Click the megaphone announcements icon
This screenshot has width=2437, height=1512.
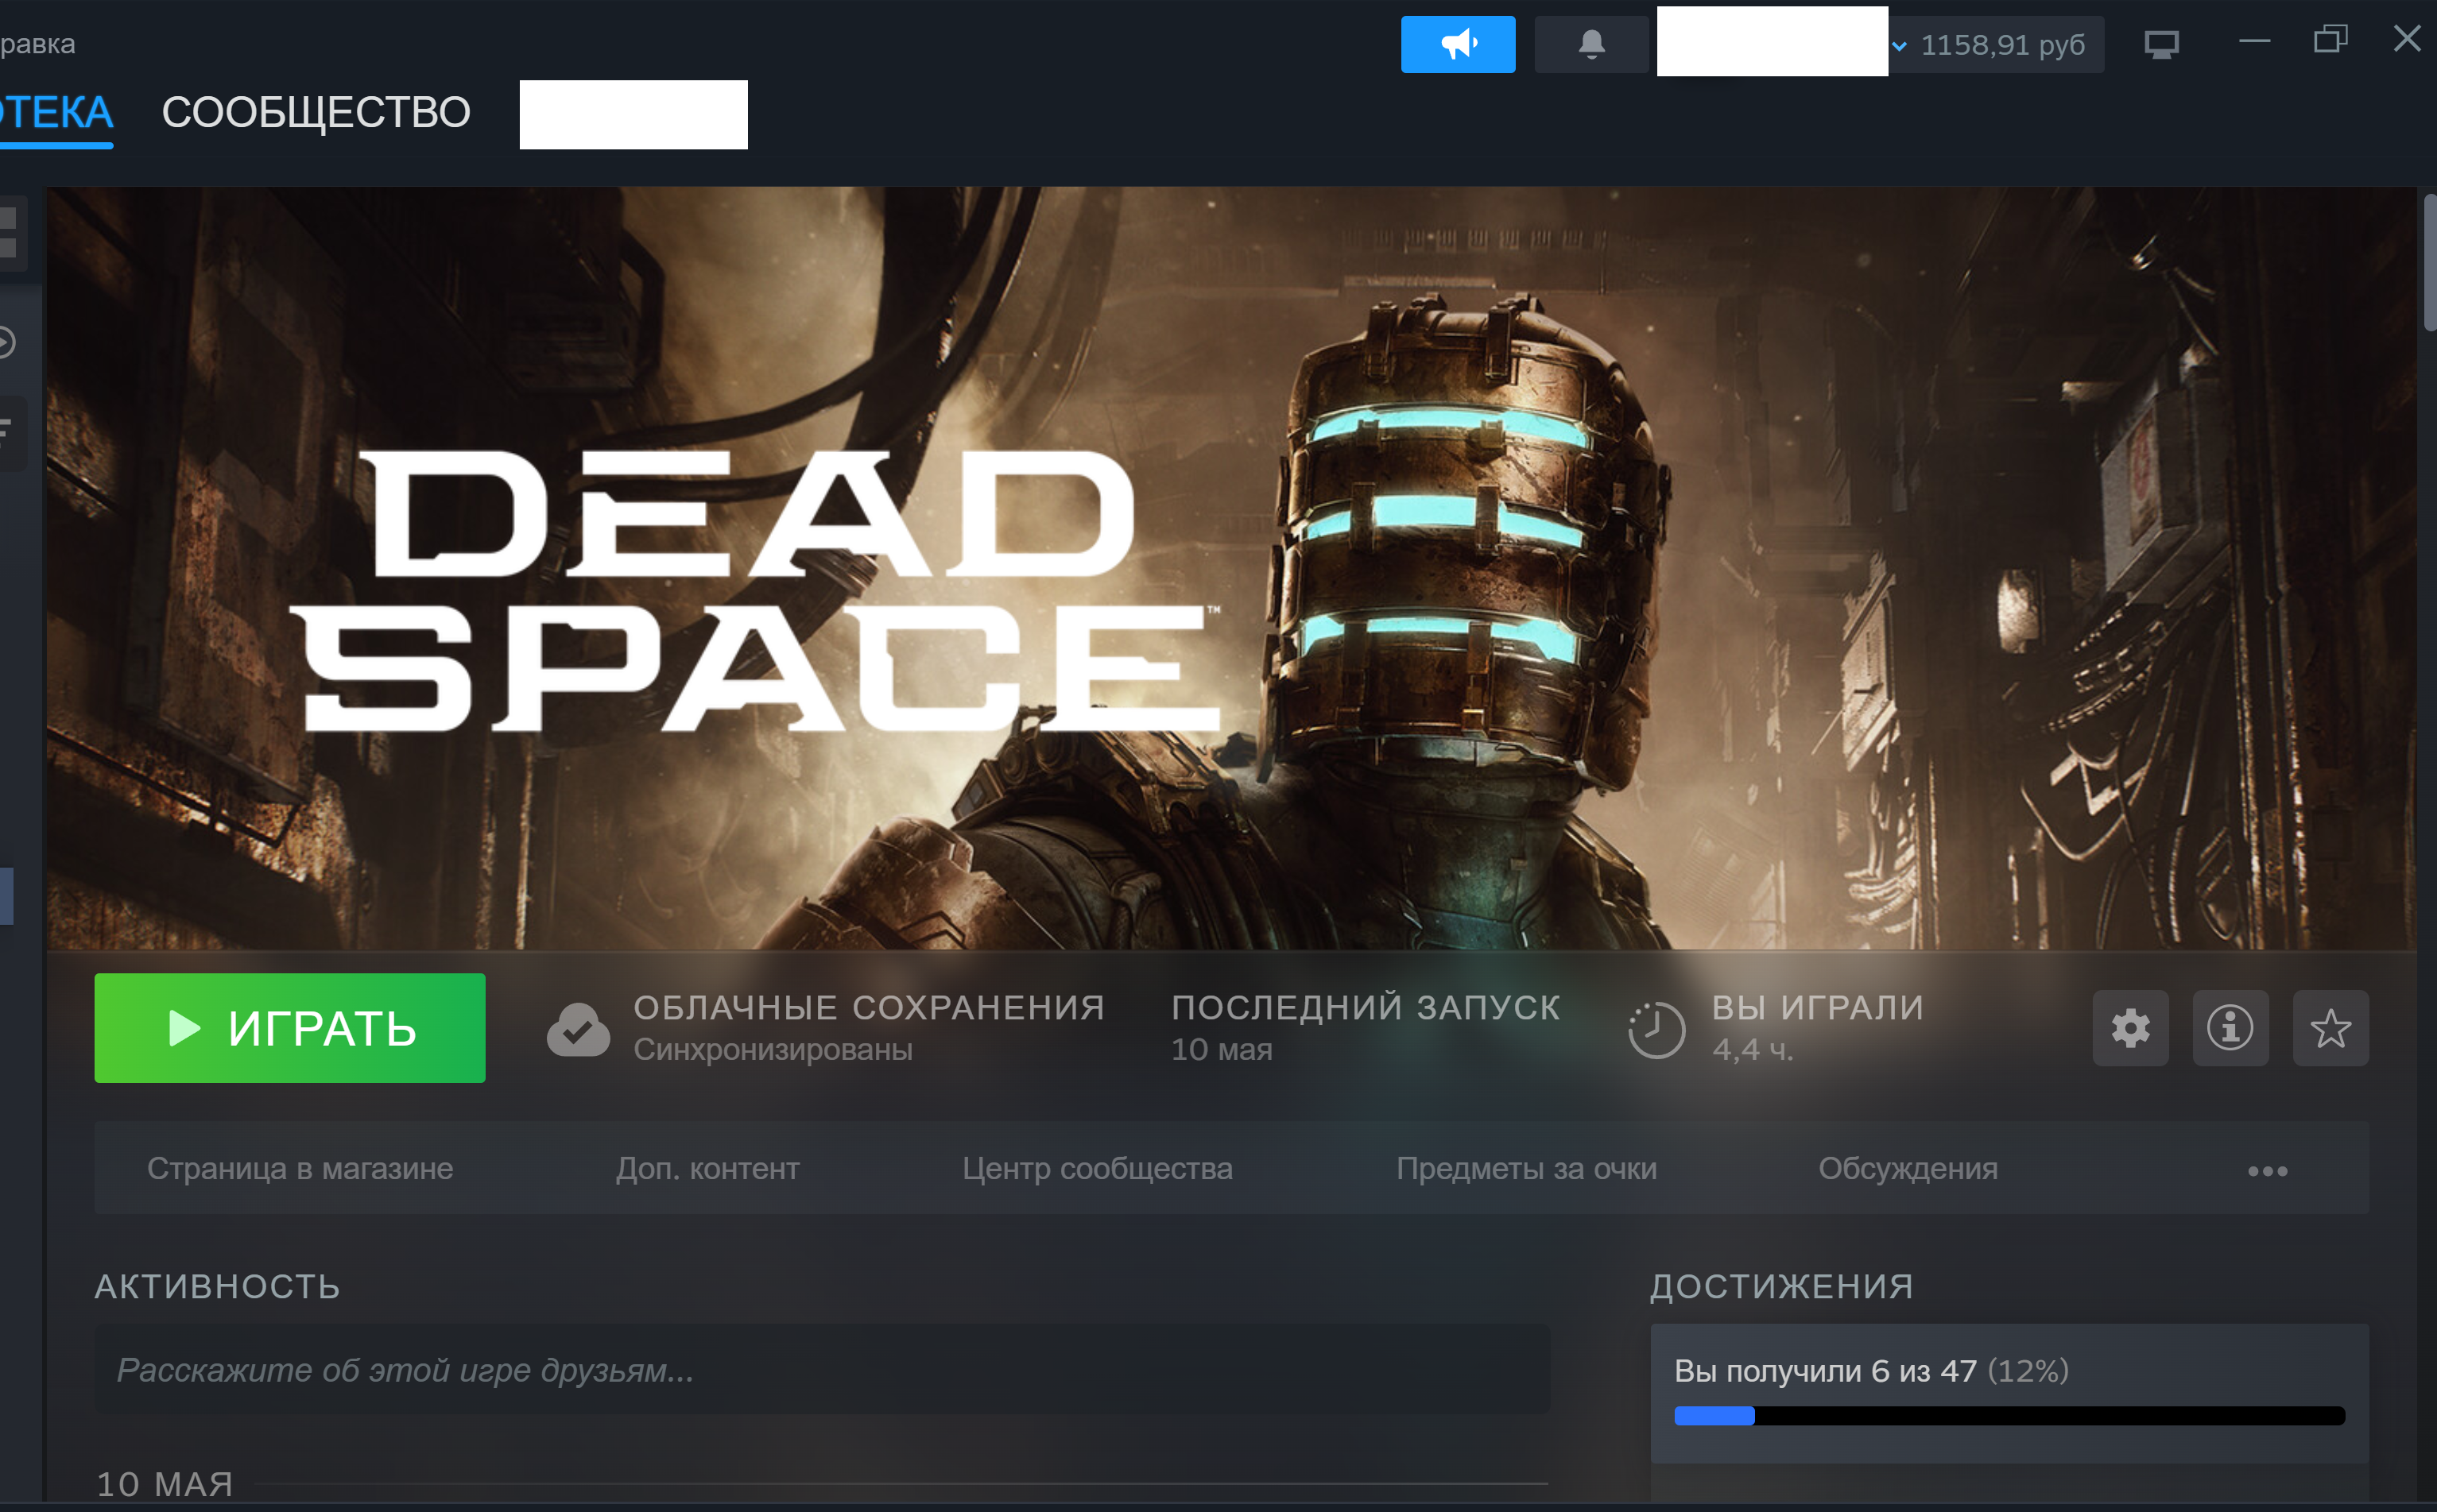[1458, 44]
